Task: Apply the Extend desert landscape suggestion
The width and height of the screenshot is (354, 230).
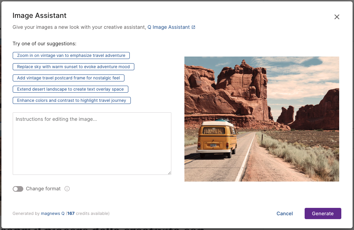Action: [x=71, y=89]
